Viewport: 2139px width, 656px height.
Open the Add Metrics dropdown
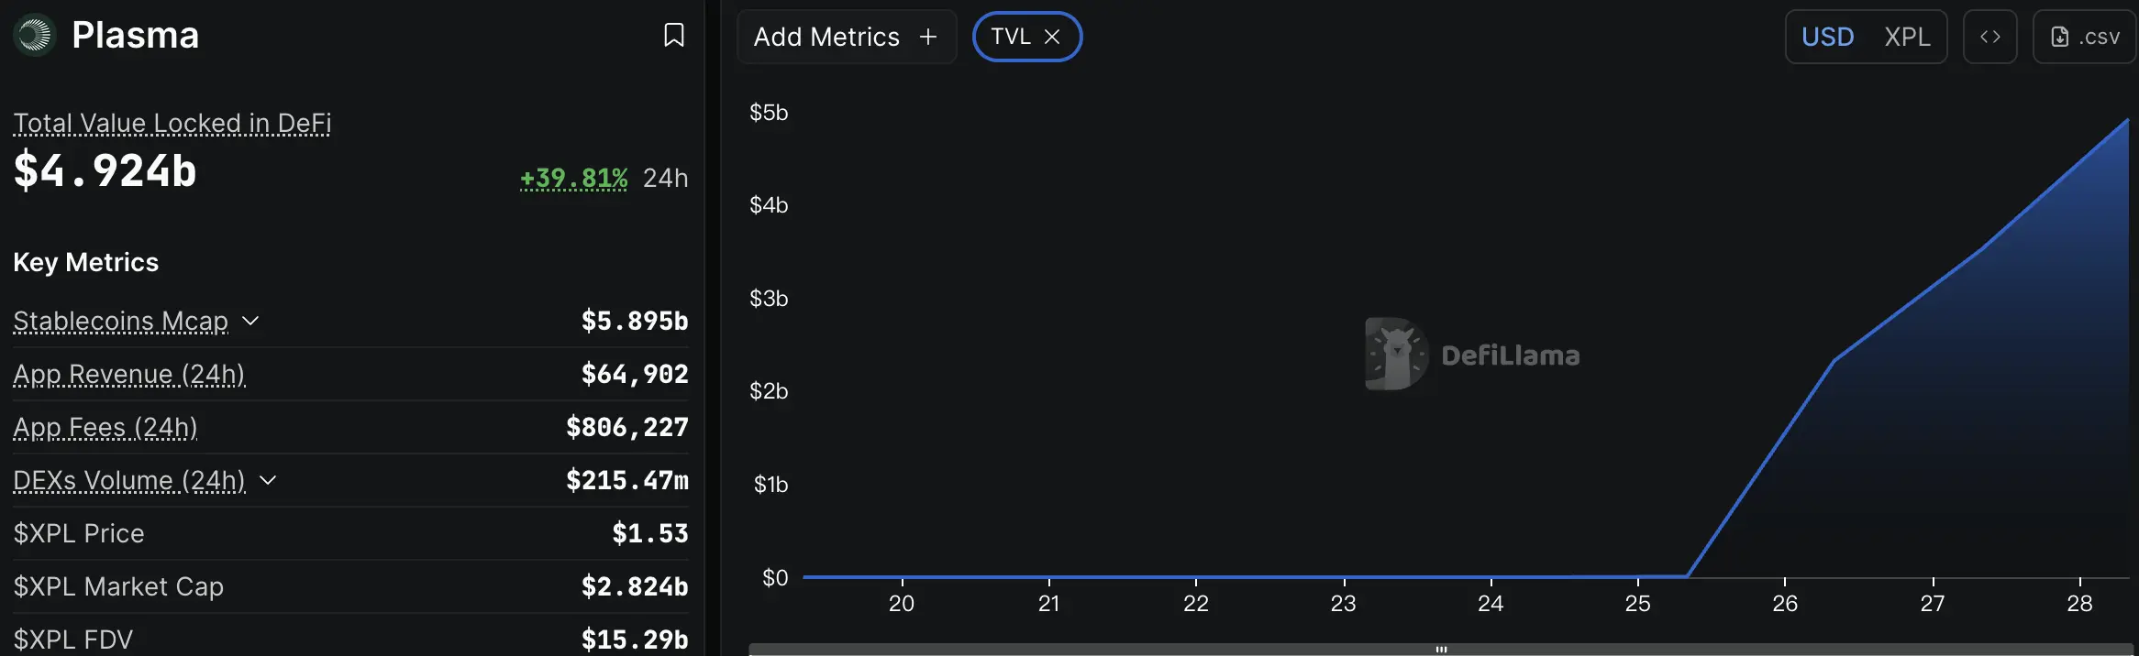tap(846, 37)
